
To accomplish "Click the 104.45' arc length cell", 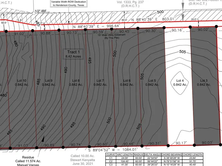I will 125,161.
